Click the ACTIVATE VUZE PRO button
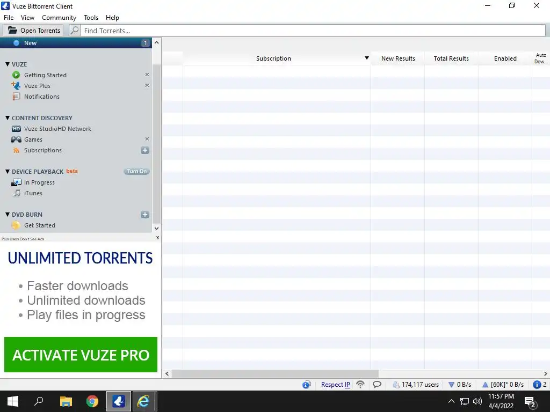The width and height of the screenshot is (550, 412). (81, 355)
